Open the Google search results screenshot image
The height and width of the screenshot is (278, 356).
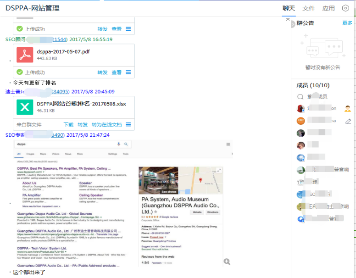(123, 204)
